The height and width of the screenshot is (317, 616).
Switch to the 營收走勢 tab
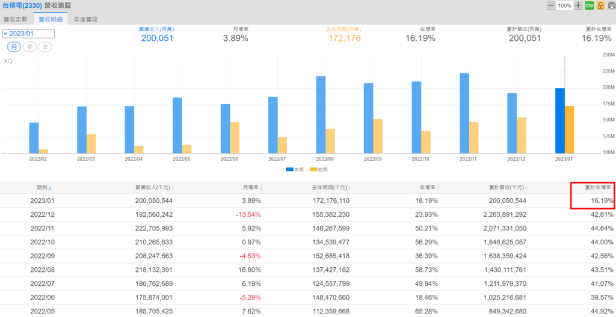pos(15,19)
